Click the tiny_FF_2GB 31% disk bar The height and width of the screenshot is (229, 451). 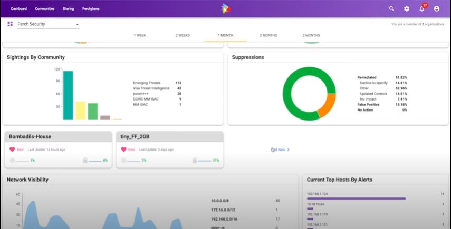[205, 161]
